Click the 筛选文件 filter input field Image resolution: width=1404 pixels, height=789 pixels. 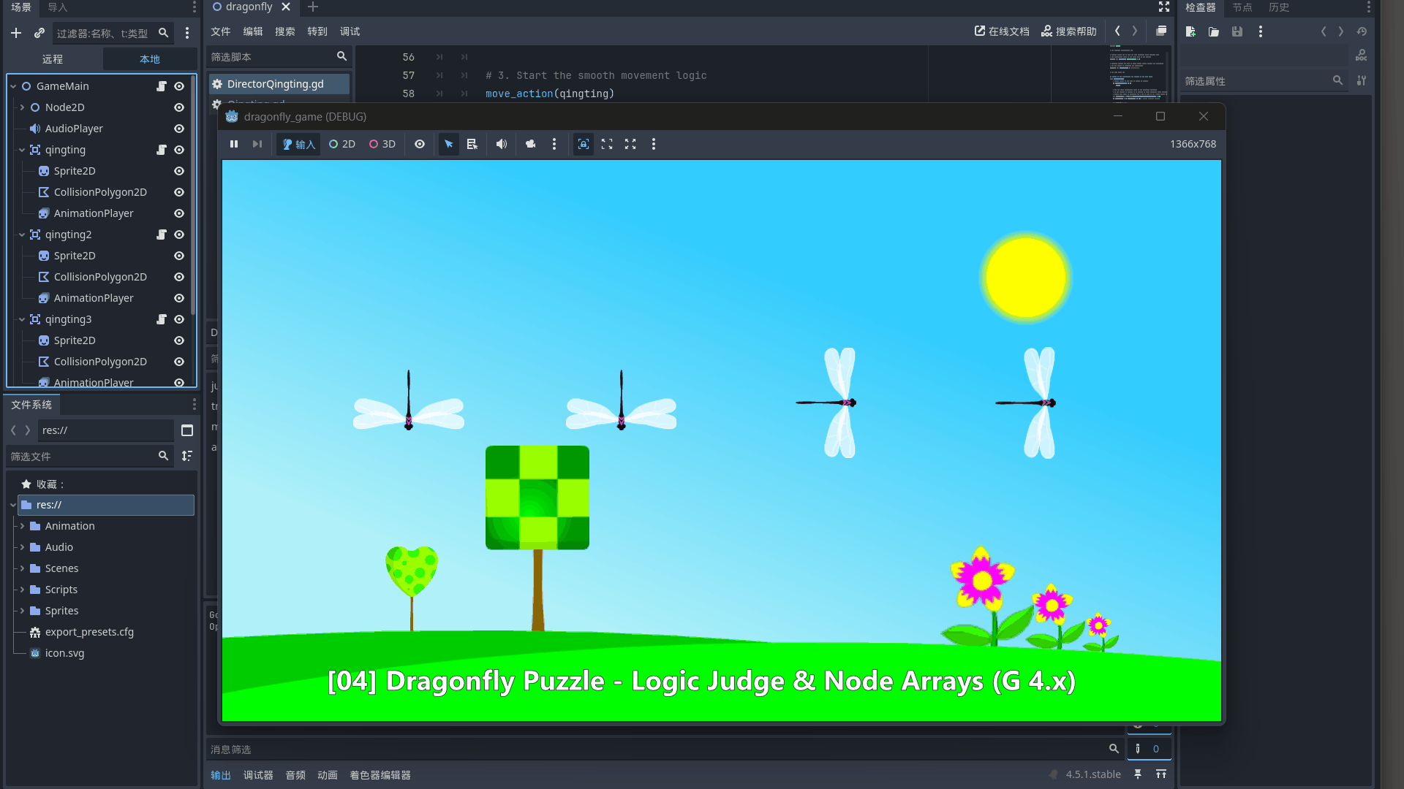coord(80,456)
